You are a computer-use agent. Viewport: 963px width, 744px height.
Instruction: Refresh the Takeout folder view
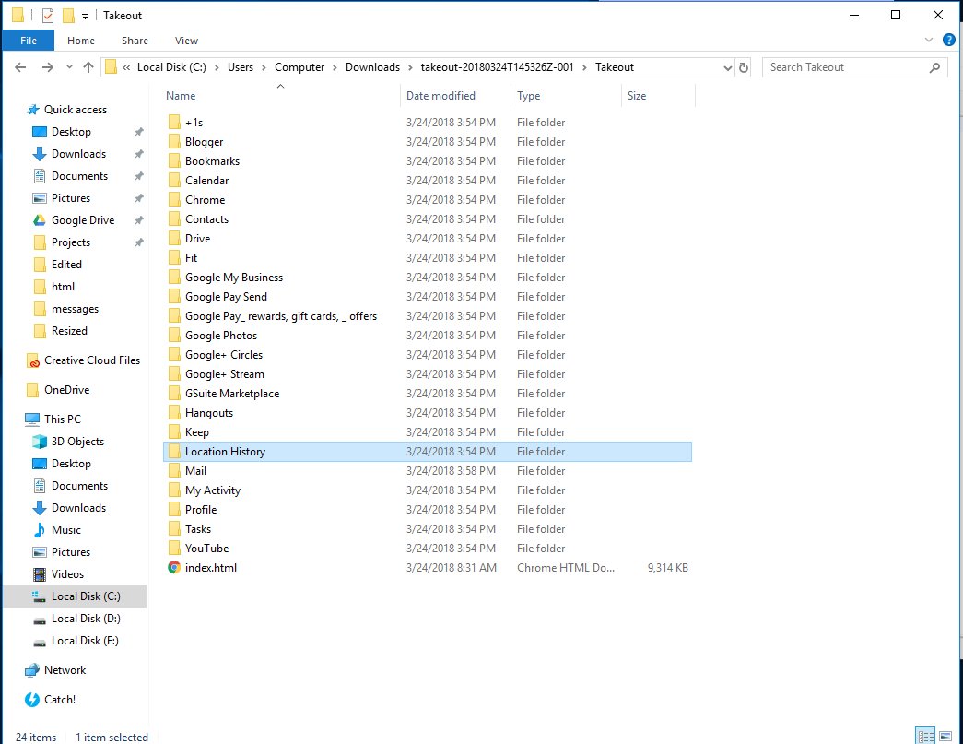coord(743,67)
